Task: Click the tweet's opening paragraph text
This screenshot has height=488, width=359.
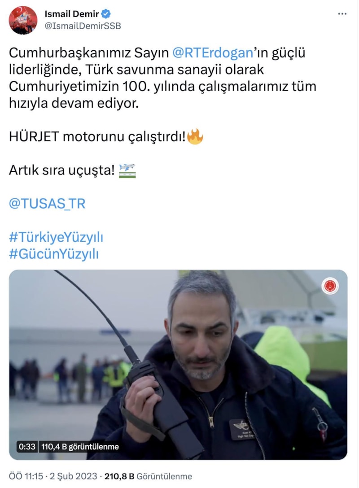Action: tap(162, 78)
